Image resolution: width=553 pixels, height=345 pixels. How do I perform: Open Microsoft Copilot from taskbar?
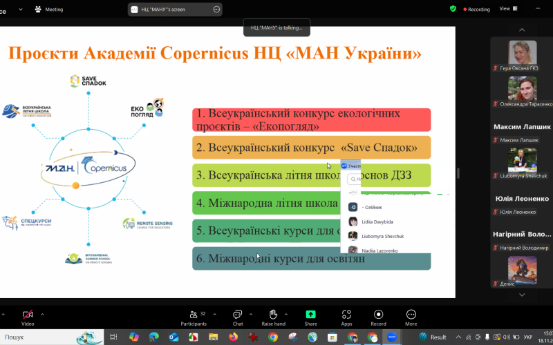[x=134, y=337]
